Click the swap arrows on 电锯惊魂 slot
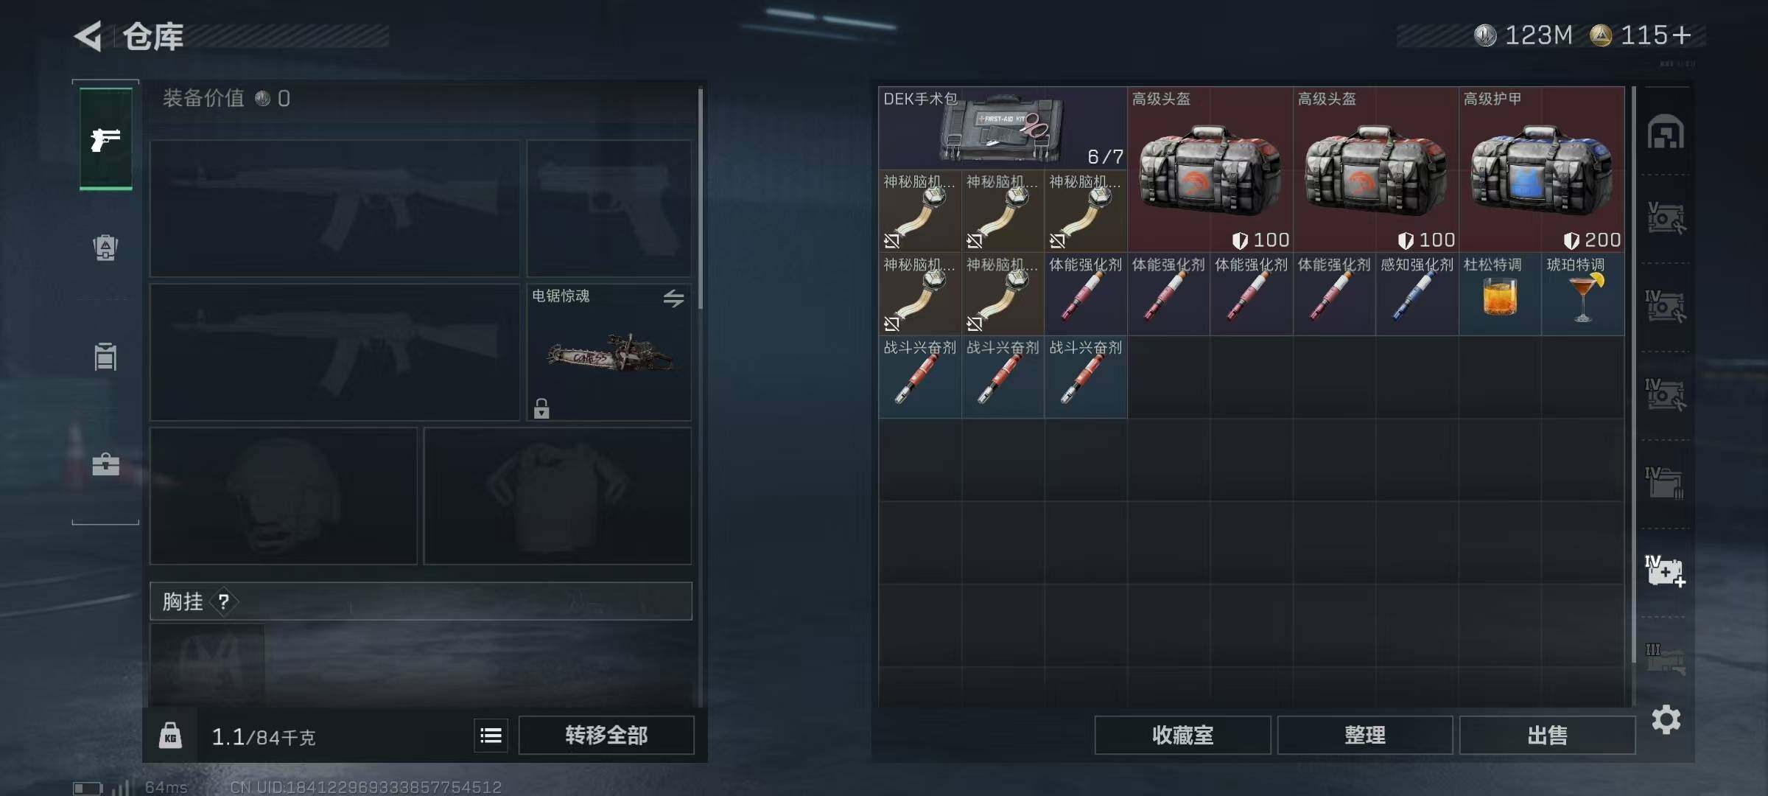Image resolution: width=1768 pixels, height=796 pixels. 673,298
